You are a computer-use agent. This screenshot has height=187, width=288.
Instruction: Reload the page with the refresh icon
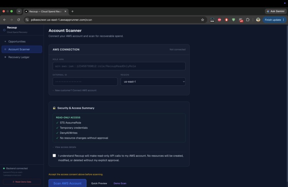coord(19,20)
